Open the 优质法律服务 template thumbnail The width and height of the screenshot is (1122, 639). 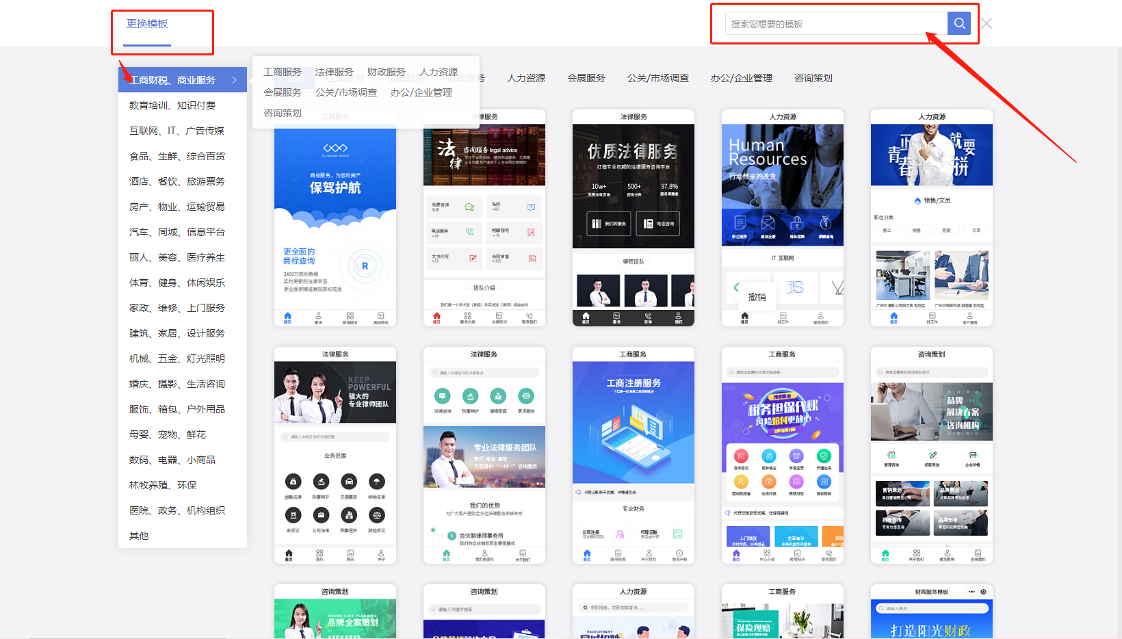(634, 218)
